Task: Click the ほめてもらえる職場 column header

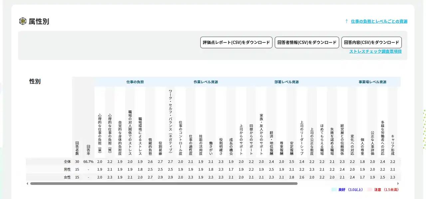Action: (322, 140)
